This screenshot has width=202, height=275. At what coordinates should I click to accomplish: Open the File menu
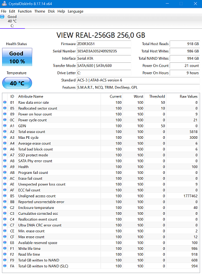tap(4, 11)
